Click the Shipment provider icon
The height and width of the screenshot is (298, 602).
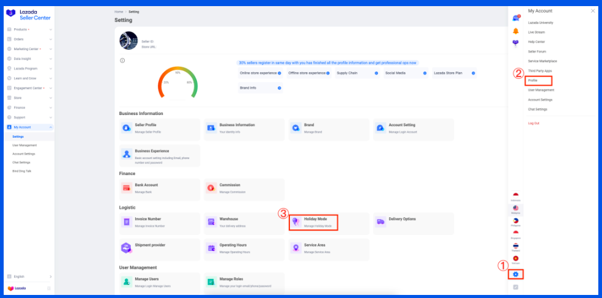(x=127, y=247)
